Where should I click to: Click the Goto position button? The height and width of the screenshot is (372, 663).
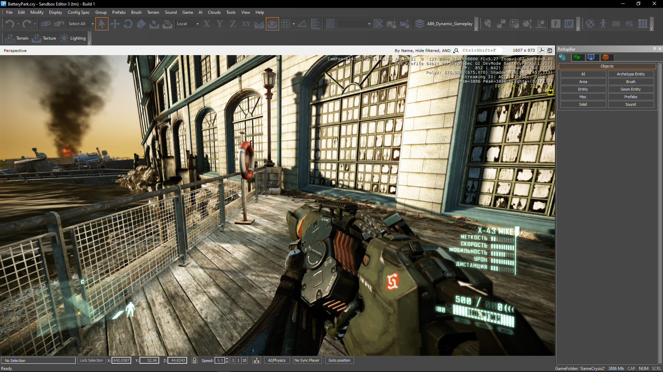[339, 360]
